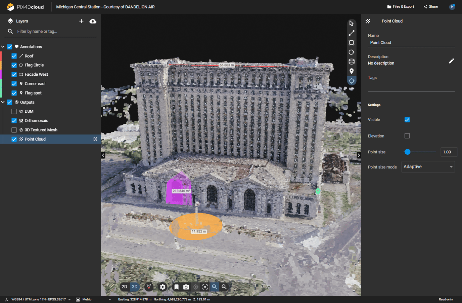Edit the description with the pencil button
Image resolution: width=462 pixels, height=303 pixels.
click(452, 61)
